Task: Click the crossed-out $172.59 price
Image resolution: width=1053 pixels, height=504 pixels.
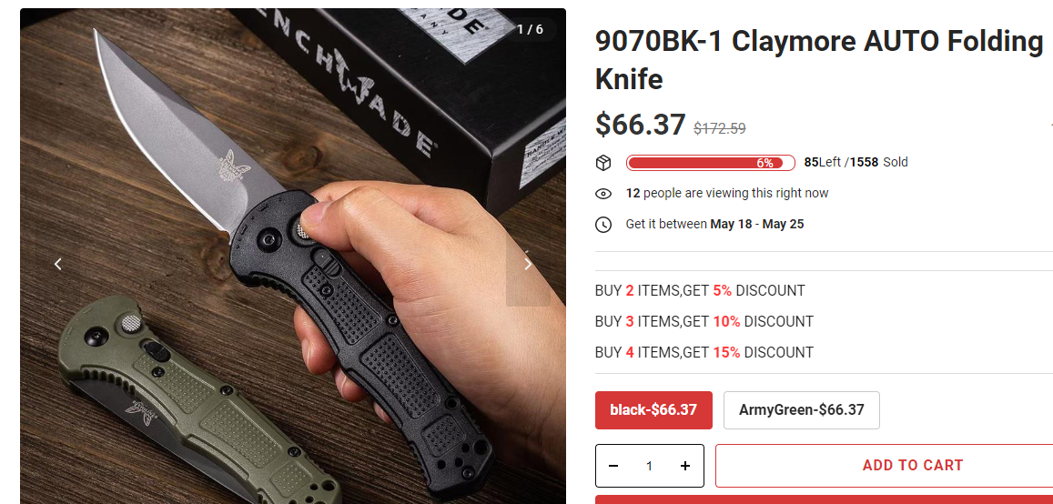Action: [x=719, y=128]
